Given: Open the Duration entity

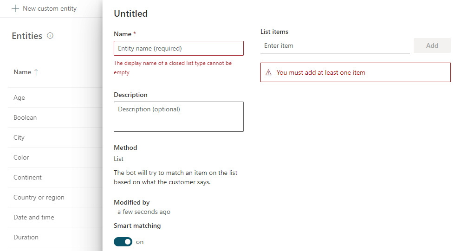Looking at the screenshot, I should pos(55,238).
